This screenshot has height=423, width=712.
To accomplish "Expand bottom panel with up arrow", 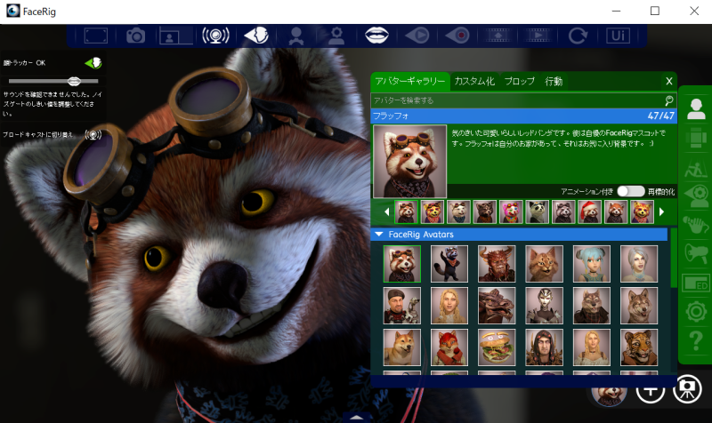I will [357, 417].
